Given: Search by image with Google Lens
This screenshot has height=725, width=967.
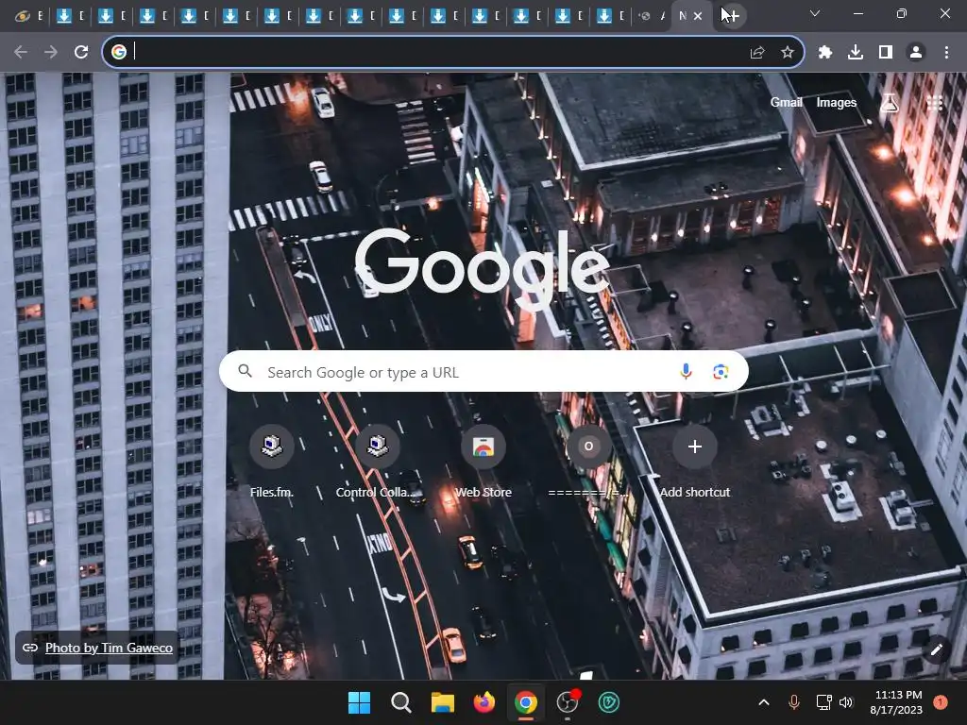Looking at the screenshot, I should [x=721, y=372].
